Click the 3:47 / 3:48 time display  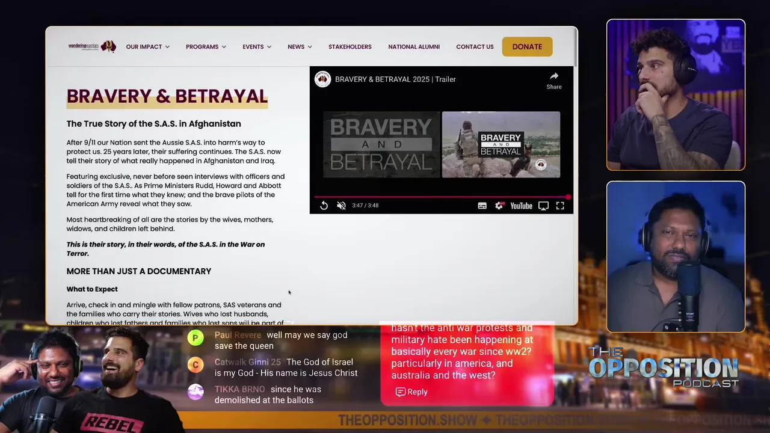pos(365,206)
